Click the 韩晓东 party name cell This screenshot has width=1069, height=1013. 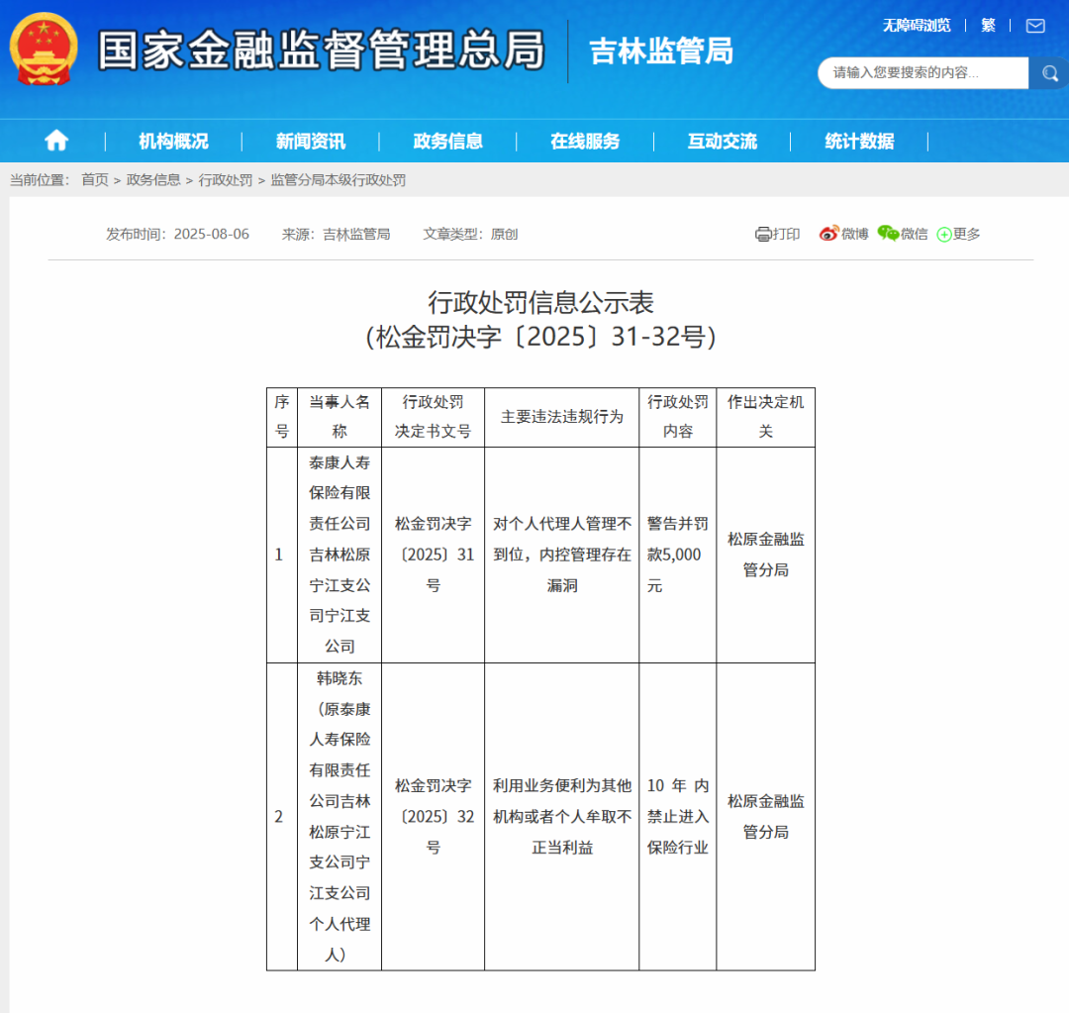(340, 817)
